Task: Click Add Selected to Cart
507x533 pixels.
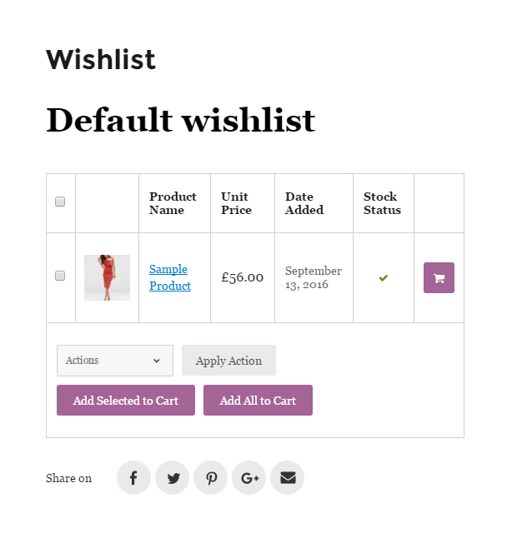Action: pos(126,400)
